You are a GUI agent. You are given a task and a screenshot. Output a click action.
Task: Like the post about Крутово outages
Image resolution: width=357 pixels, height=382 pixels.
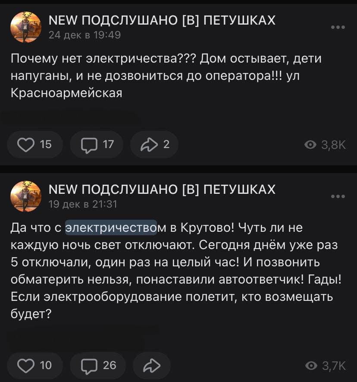point(34,365)
